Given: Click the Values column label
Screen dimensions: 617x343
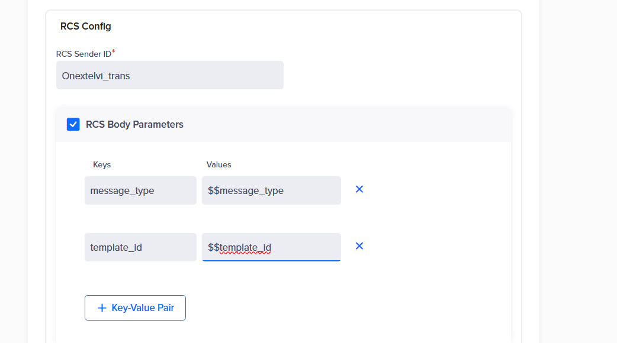Looking at the screenshot, I should [x=218, y=164].
